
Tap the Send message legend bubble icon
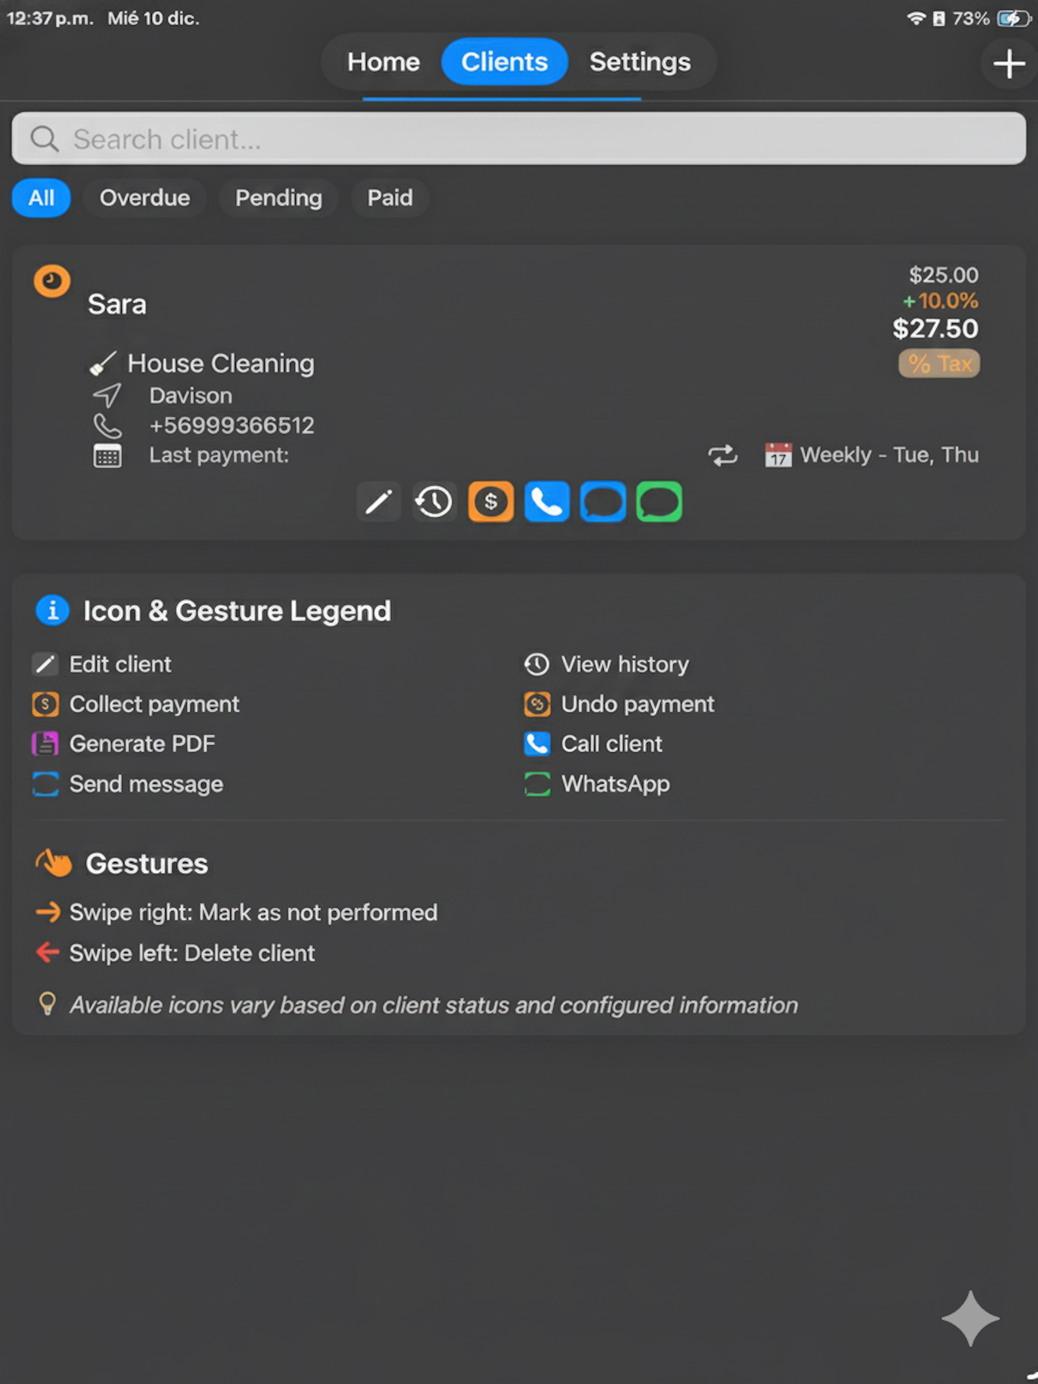coord(45,784)
